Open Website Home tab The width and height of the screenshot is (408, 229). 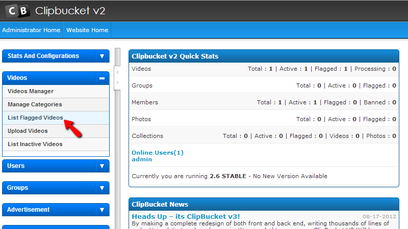coord(87,30)
